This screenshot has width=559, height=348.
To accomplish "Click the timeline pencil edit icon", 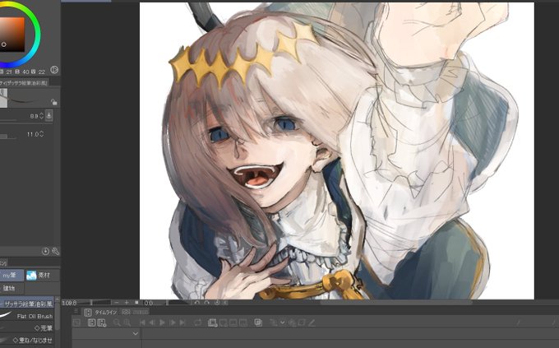I will (312, 323).
